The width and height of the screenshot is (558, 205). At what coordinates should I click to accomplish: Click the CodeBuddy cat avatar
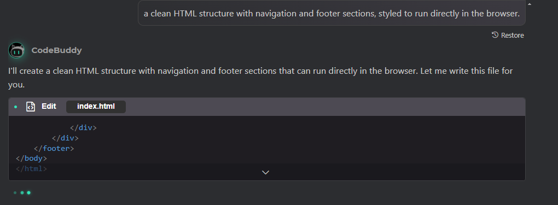[16, 50]
